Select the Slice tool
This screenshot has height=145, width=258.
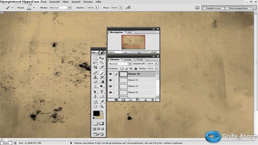(102, 67)
